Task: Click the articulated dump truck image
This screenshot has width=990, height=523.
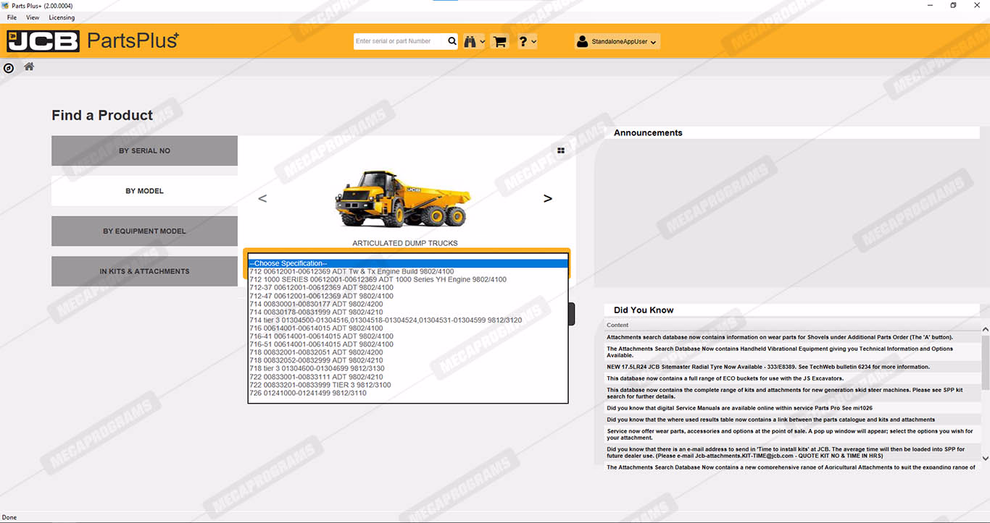Action: pos(403,198)
